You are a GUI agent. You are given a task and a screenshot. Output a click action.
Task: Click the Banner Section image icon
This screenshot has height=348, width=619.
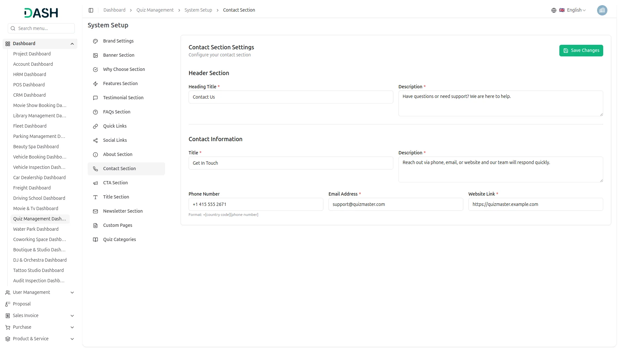point(95,55)
